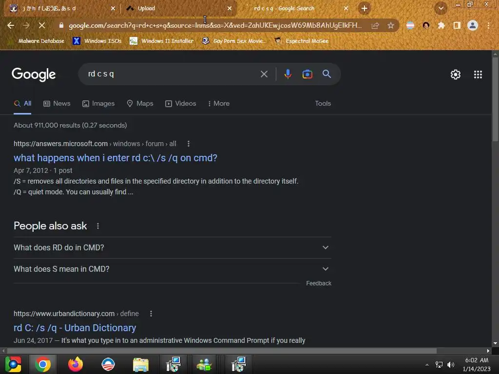Open the Urban Dictionary result link
The width and height of the screenshot is (499, 374).
pyautogui.click(x=75, y=328)
